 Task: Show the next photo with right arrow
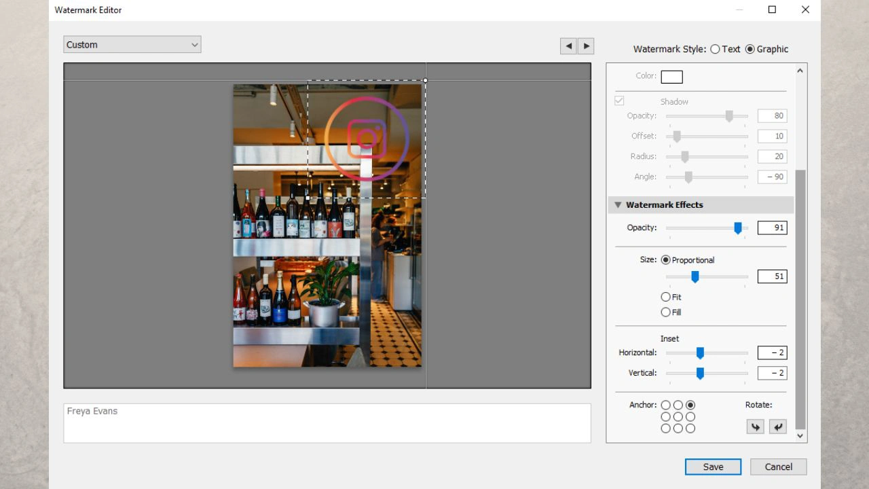click(586, 46)
